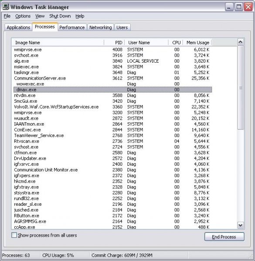Click the End Process button
This screenshot has width=255, height=261.
point(224,237)
